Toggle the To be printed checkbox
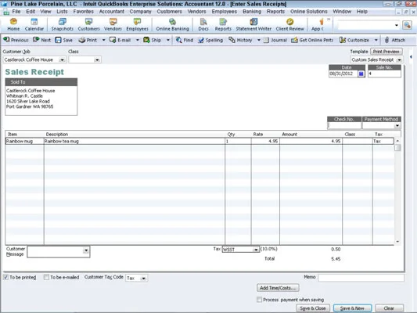The image size is (417, 313). click(x=5, y=277)
